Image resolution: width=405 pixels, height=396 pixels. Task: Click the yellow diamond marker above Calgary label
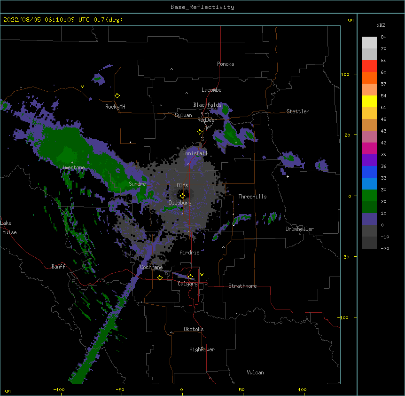coord(190,277)
